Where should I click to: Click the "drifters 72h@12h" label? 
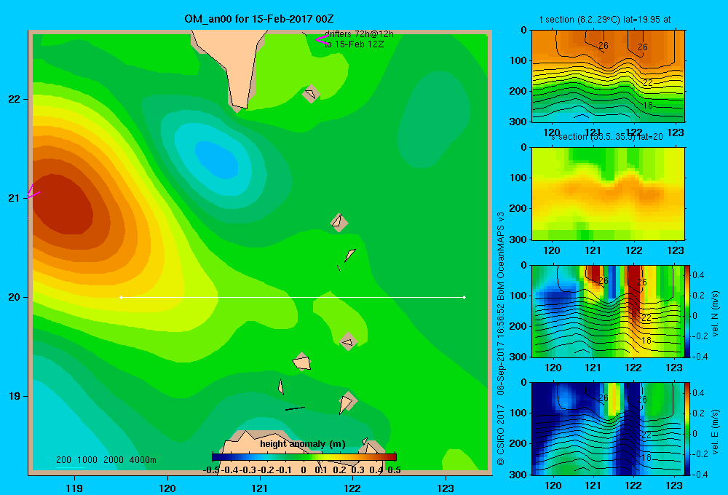pyautogui.click(x=359, y=34)
